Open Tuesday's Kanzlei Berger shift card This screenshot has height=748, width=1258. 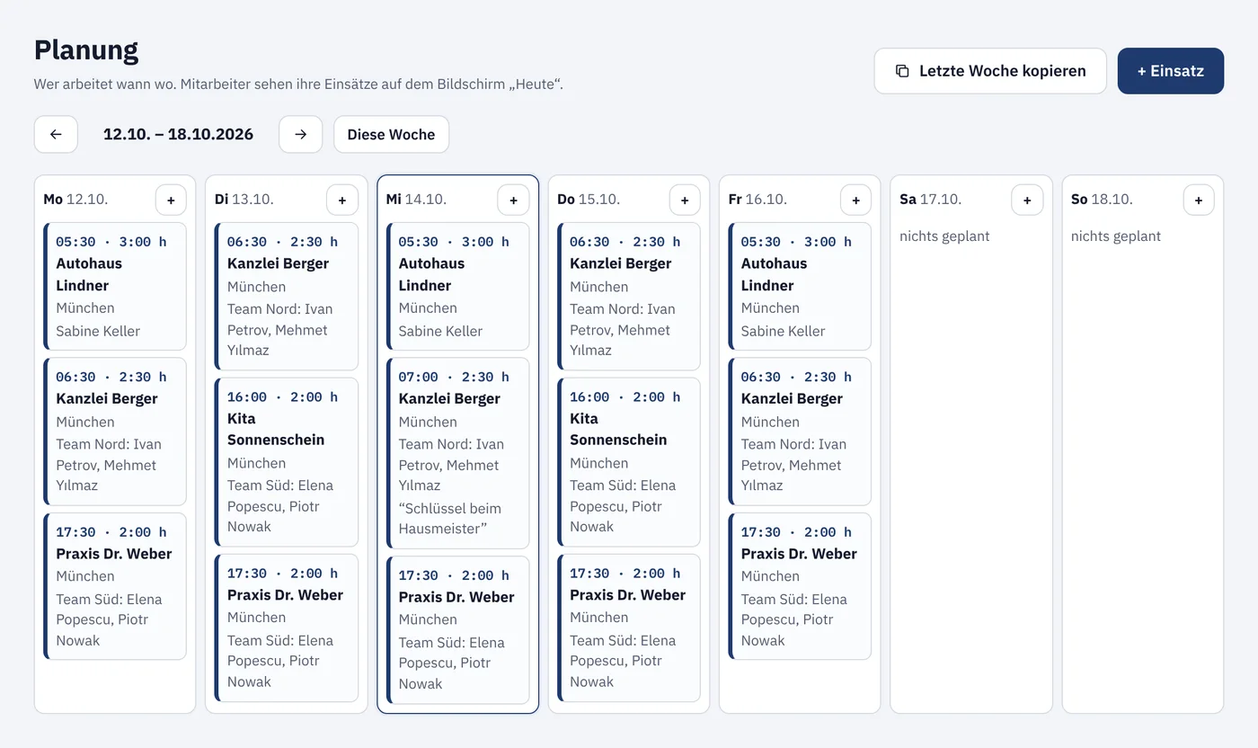[287, 297]
